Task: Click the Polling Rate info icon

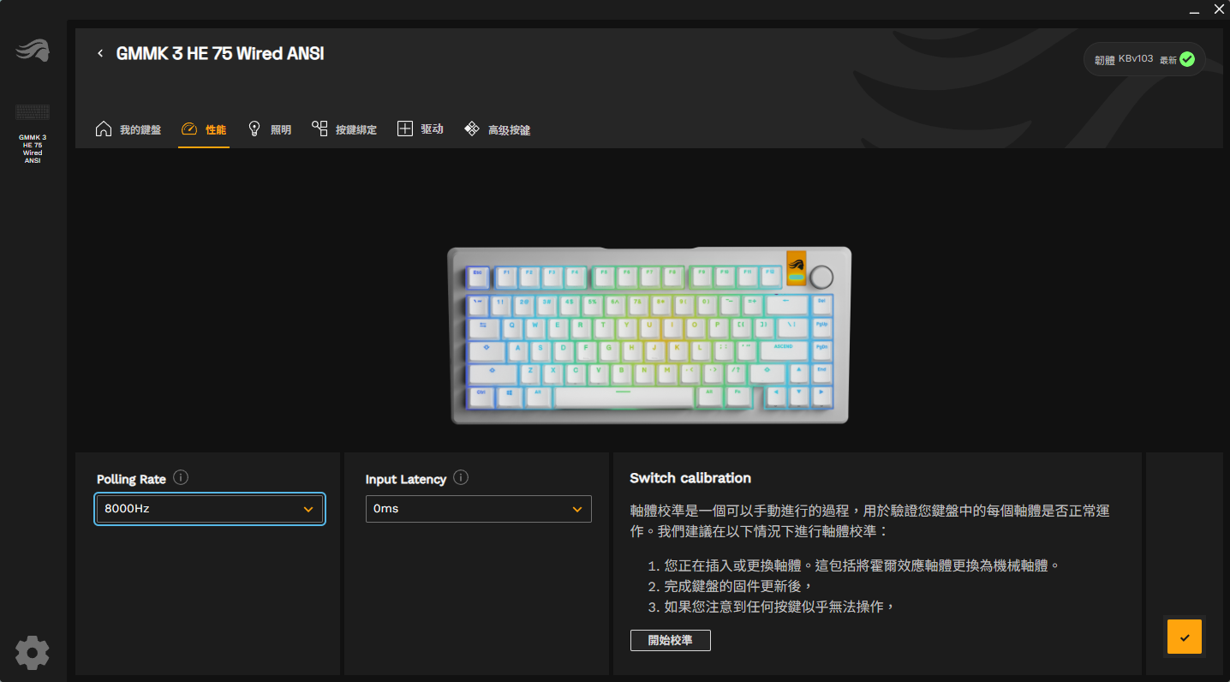Action: [181, 477]
